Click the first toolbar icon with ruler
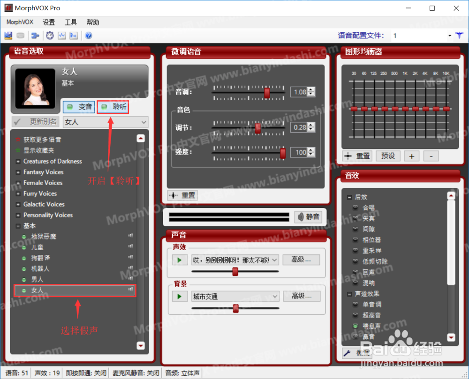The height and width of the screenshot is (379, 469). (x=8, y=36)
